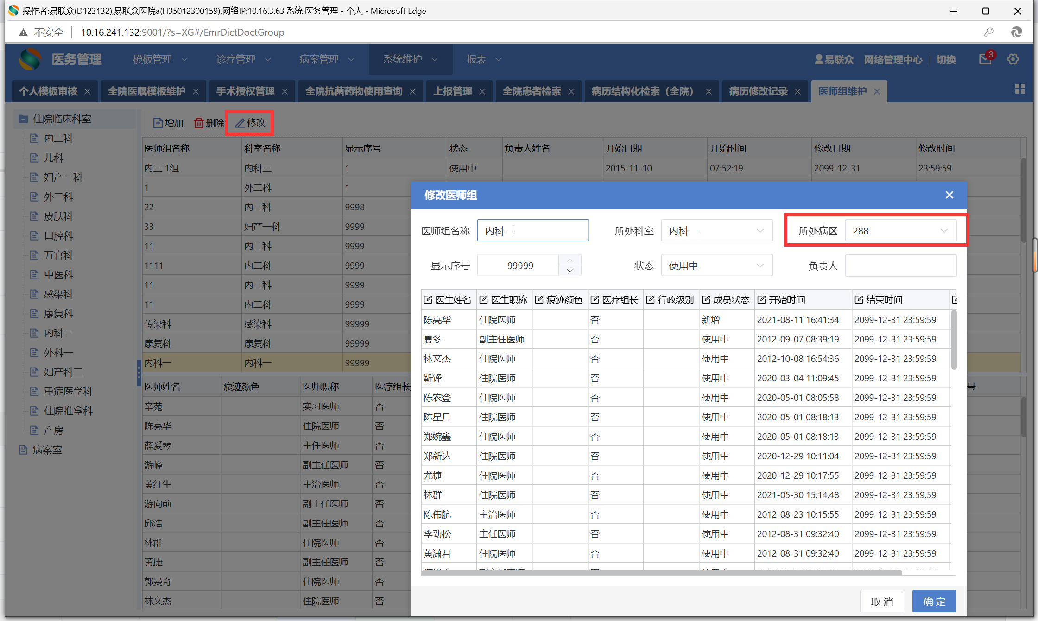Click edit icon on 结束时间 column header
The height and width of the screenshot is (621, 1038).
click(x=859, y=300)
